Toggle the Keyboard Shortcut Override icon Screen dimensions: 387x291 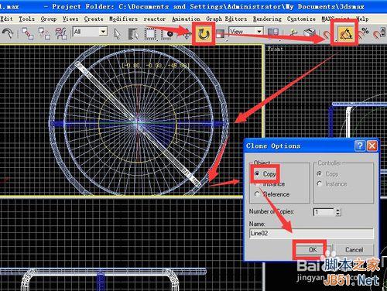point(310,33)
